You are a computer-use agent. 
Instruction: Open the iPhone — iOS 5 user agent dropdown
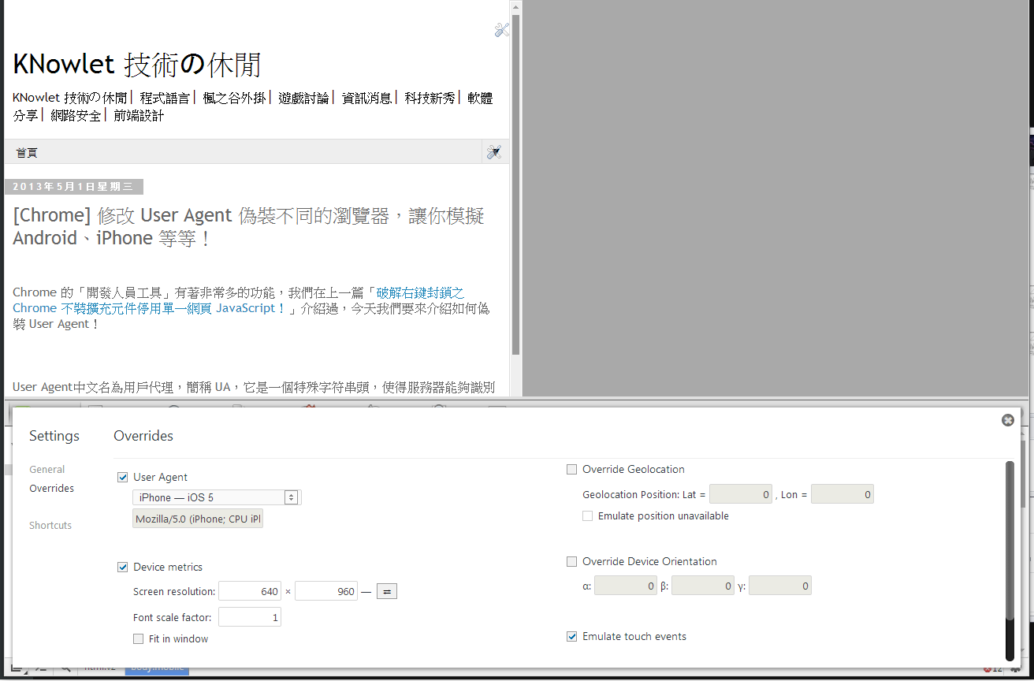217,497
